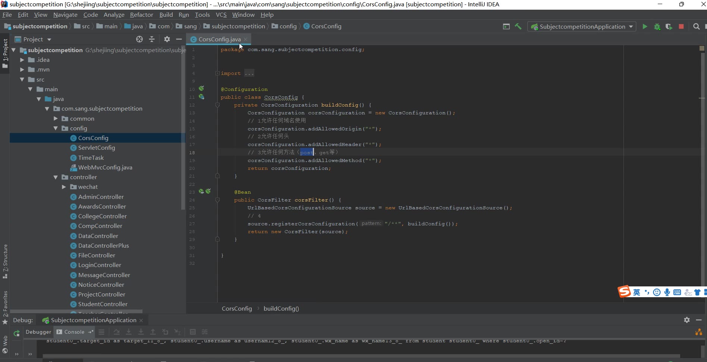Start debugging with the bug icon
Viewport: 707px width, 362px height.
click(x=657, y=26)
